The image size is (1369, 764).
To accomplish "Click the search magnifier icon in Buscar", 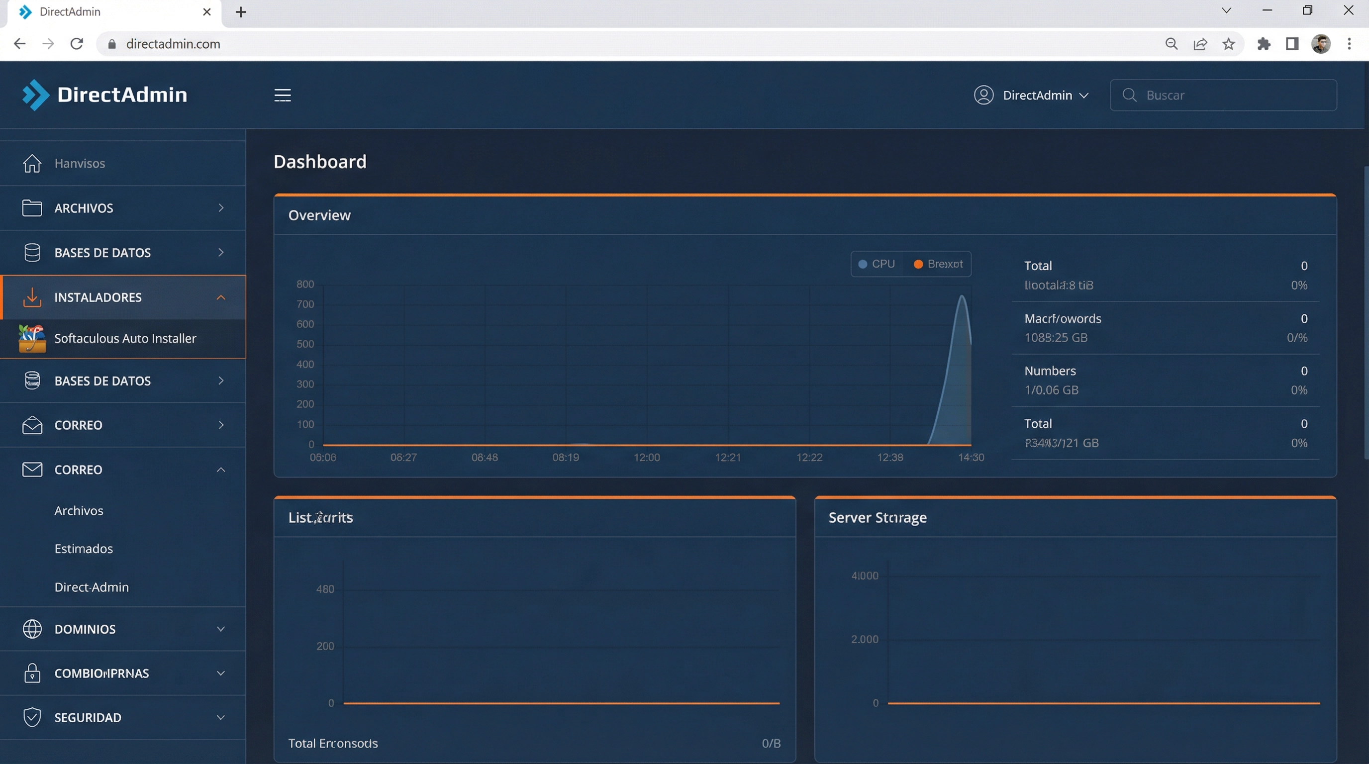I will pos(1129,95).
